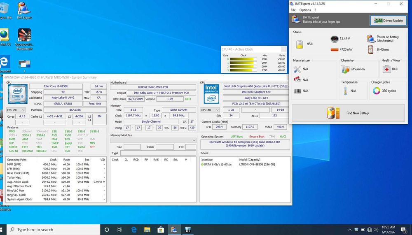This screenshot has width=412, height=235.
Task: Click the first-aid Health / Wear icon
Action: tap(386, 69)
